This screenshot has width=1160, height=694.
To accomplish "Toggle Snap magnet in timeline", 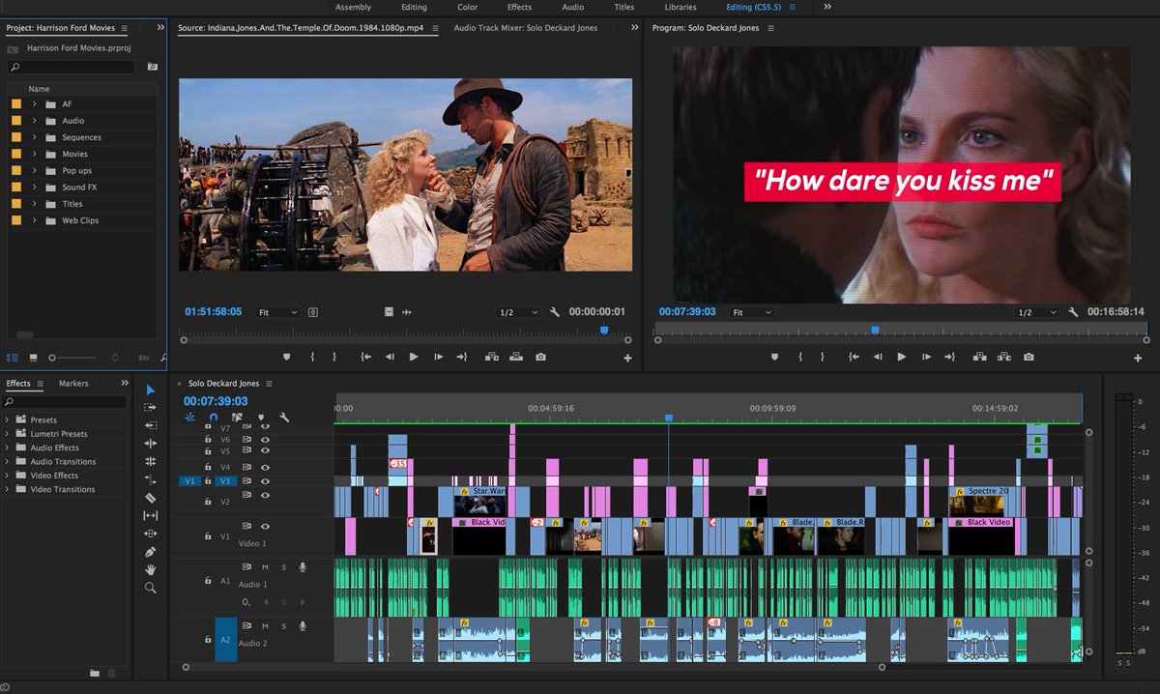I will (214, 418).
